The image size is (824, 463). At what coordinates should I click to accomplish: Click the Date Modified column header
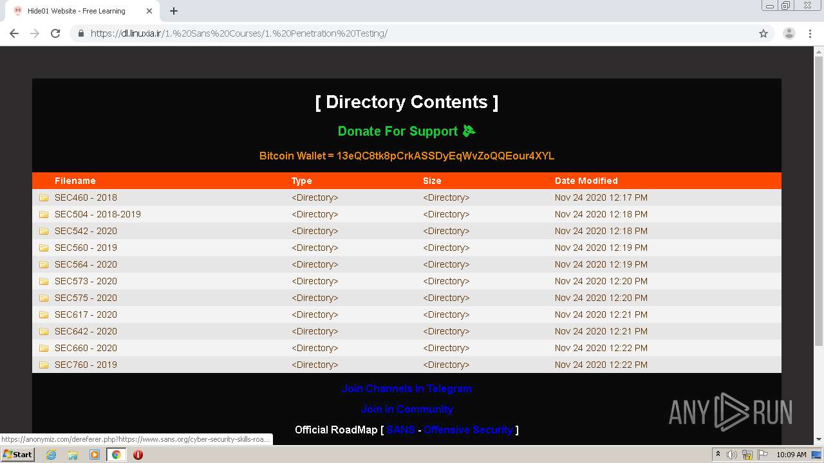[x=586, y=181]
